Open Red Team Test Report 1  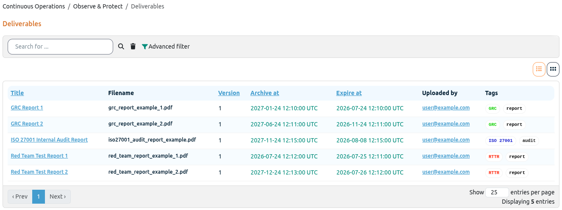coord(39,156)
